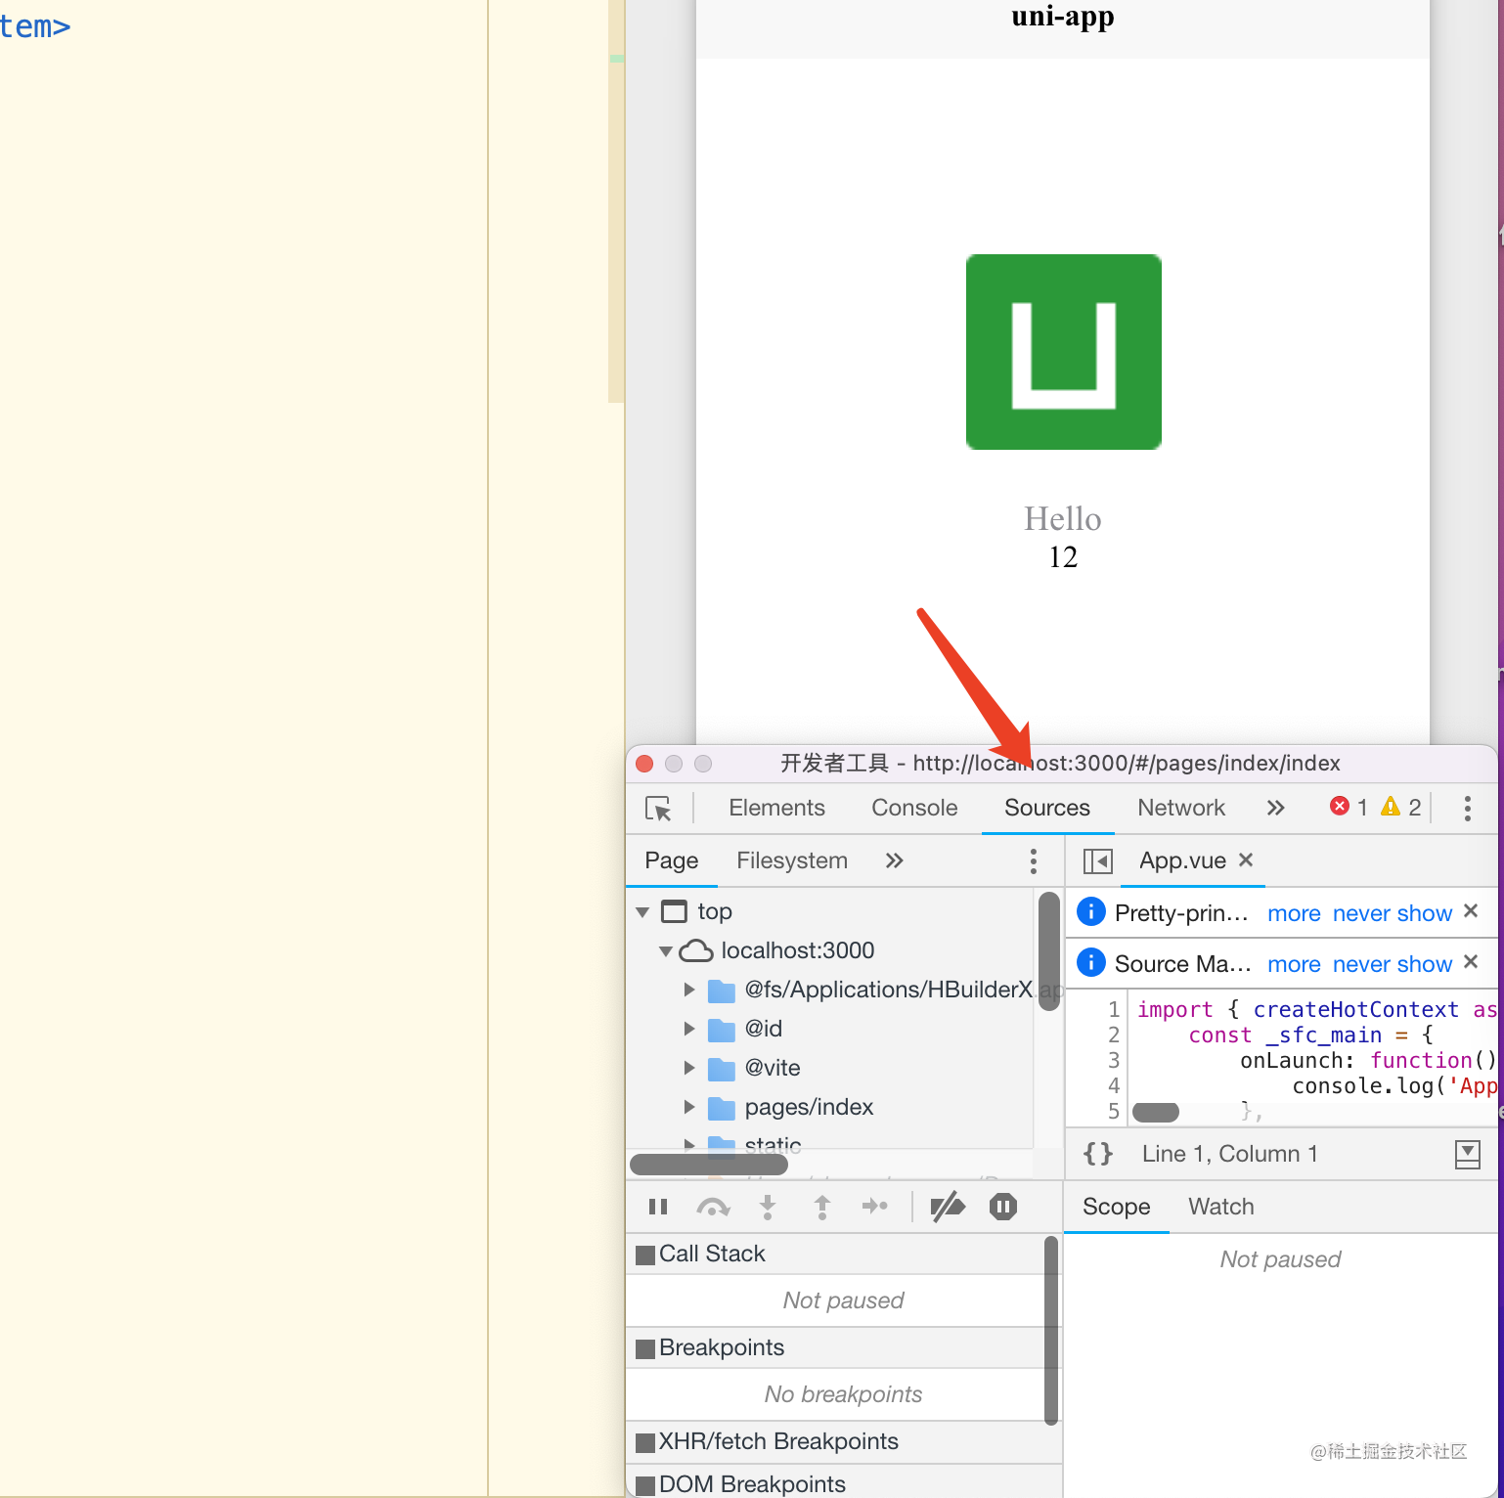This screenshot has height=1498, width=1504.
Task: Toggle the bottom drawer icon in editor status bar
Action: pyautogui.click(x=1468, y=1155)
